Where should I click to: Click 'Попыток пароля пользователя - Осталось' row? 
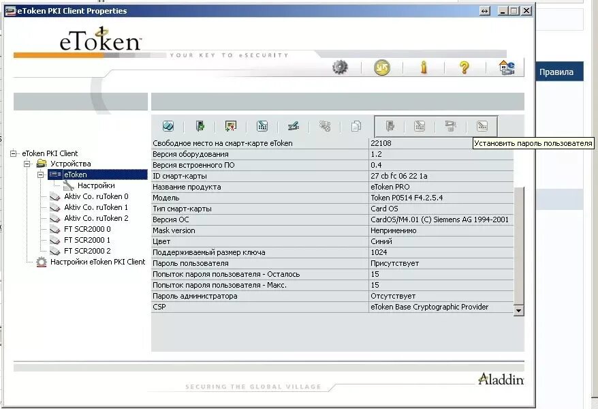pyautogui.click(x=332, y=274)
